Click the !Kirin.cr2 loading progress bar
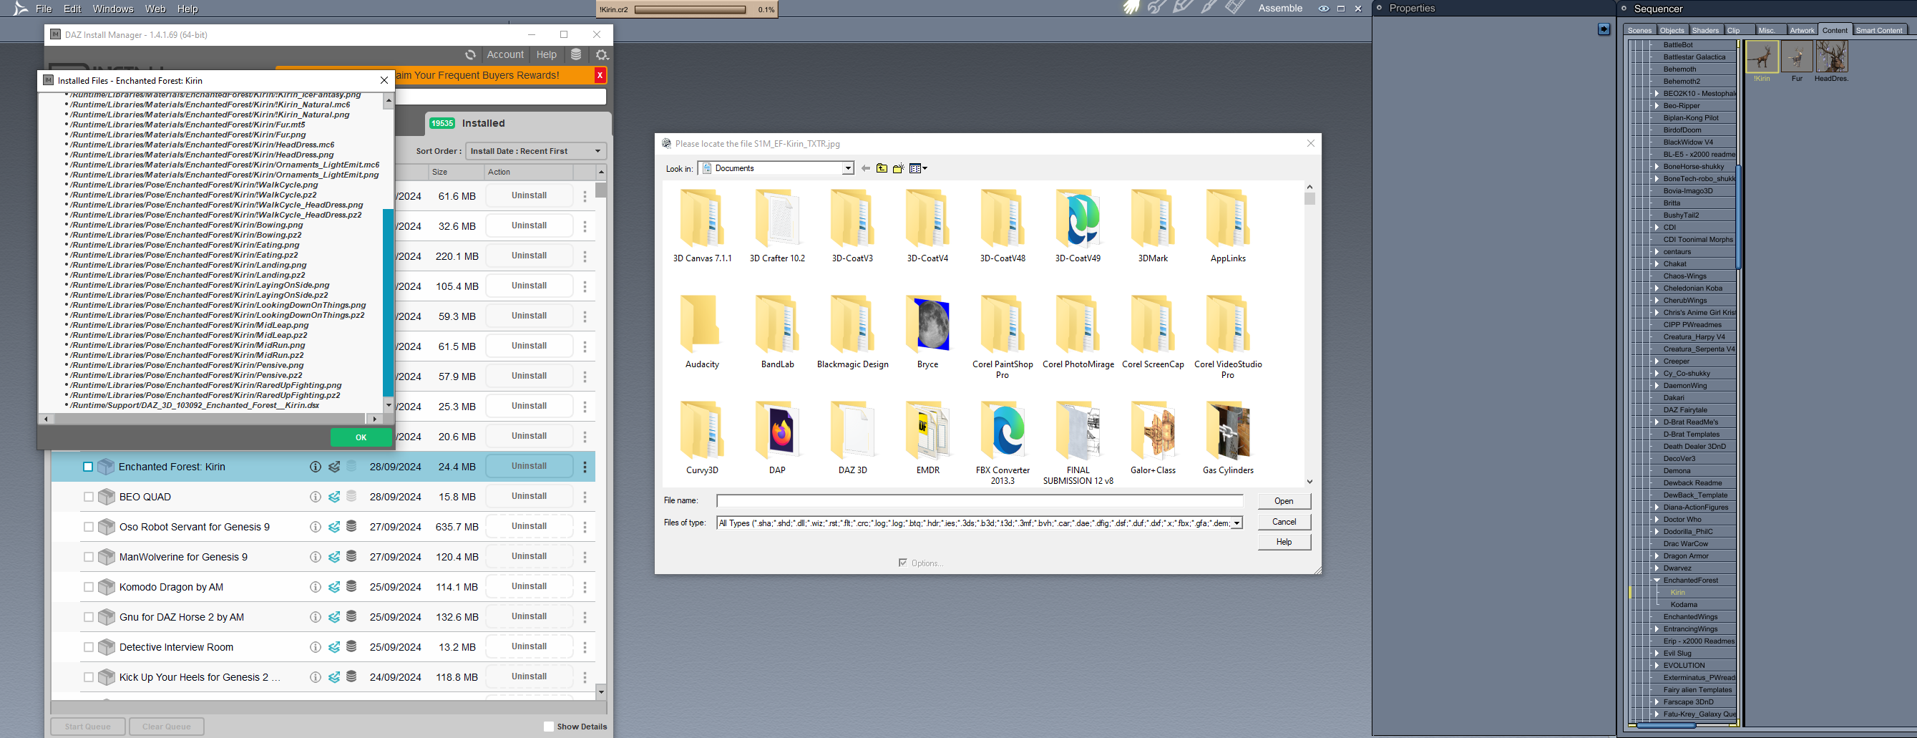 [690, 10]
